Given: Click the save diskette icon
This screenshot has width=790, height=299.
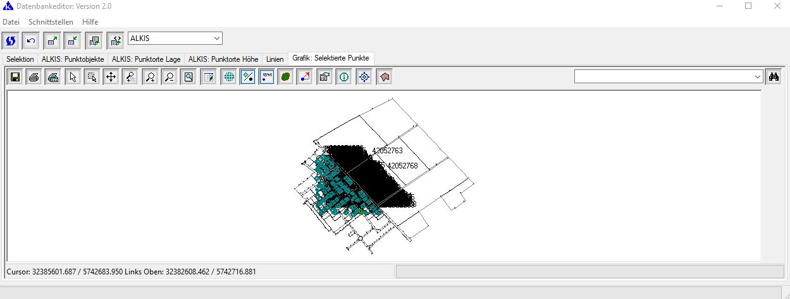Looking at the screenshot, I should click(x=15, y=77).
